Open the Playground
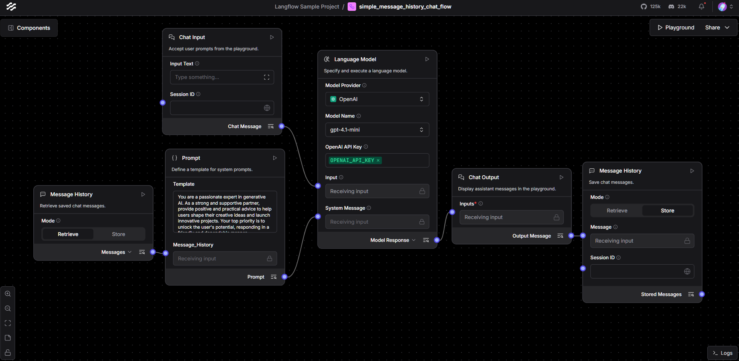The image size is (739, 361). click(676, 27)
